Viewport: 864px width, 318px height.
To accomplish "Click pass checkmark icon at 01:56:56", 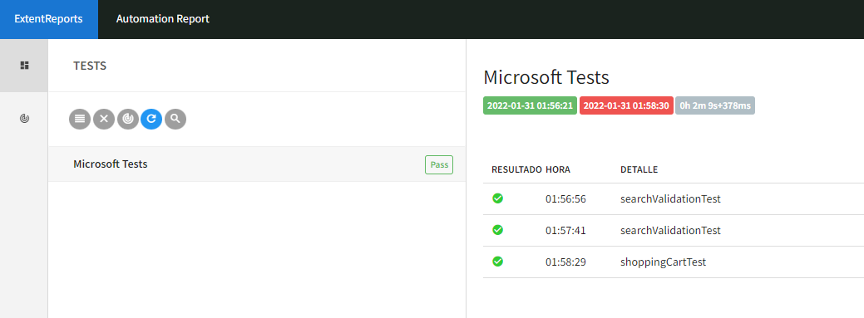I will 497,198.
